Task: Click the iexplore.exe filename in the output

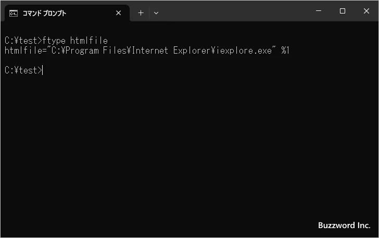Action: pos(244,51)
